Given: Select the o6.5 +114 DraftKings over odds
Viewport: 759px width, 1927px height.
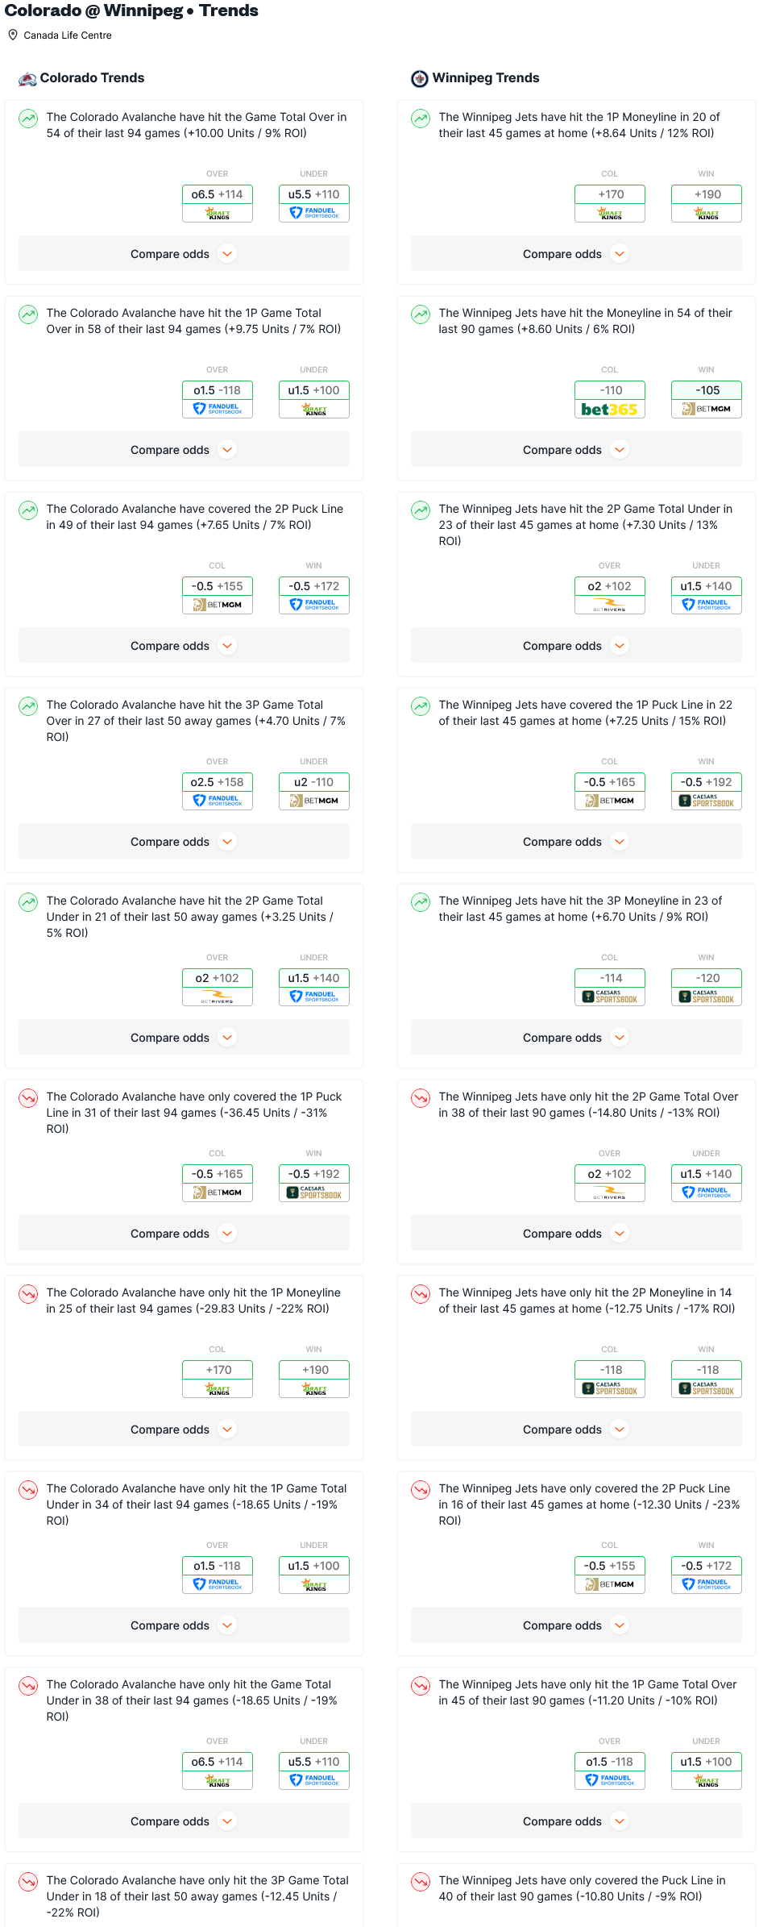Looking at the screenshot, I should [218, 203].
